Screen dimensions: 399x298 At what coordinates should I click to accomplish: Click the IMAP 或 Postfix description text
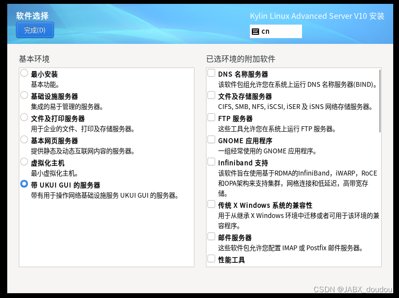[x=290, y=248]
